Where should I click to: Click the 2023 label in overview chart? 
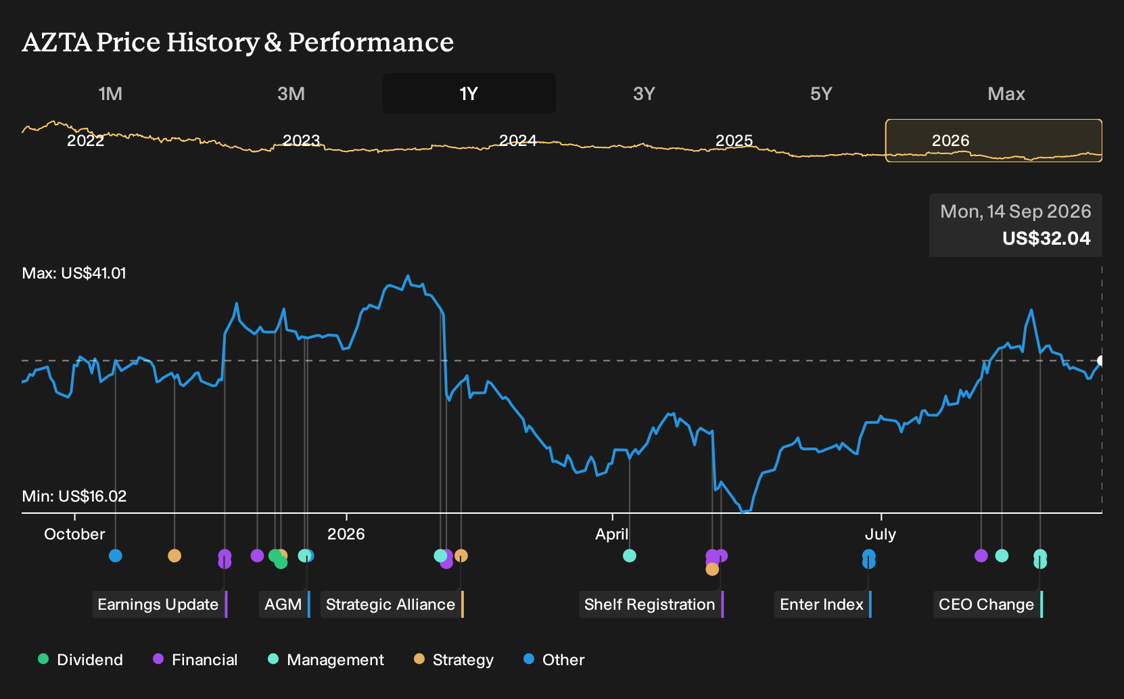tap(302, 141)
